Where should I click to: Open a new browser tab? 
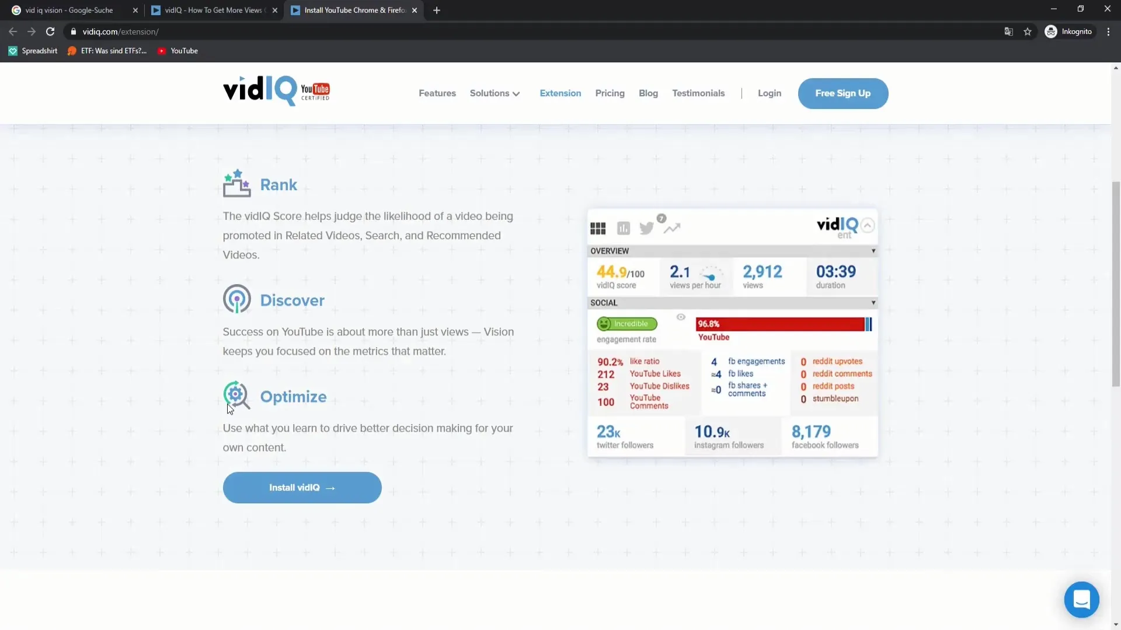click(x=437, y=10)
